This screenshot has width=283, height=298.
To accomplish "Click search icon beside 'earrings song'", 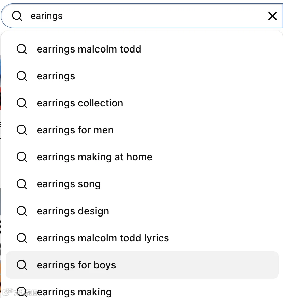I will point(22,184).
